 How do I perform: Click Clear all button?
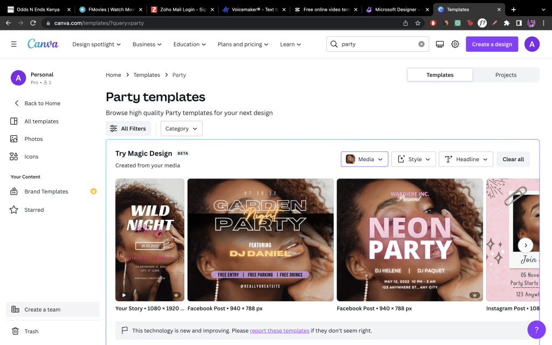tap(513, 159)
